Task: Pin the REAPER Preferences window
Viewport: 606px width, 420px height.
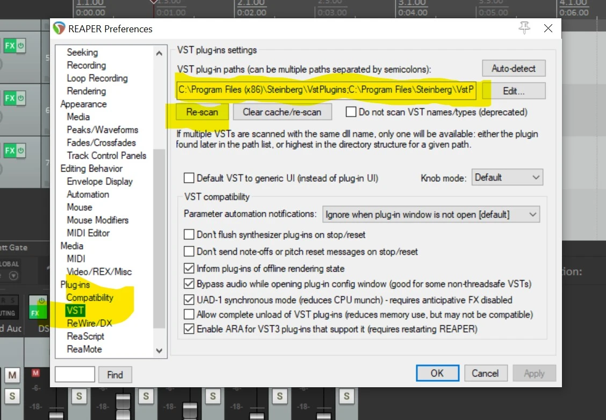Action: pyautogui.click(x=524, y=28)
